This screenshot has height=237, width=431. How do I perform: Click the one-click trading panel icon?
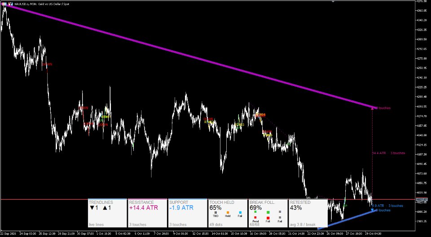(4, 4)
